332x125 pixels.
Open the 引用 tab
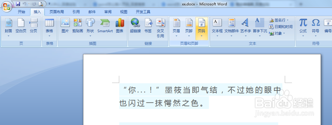(76, 12)
